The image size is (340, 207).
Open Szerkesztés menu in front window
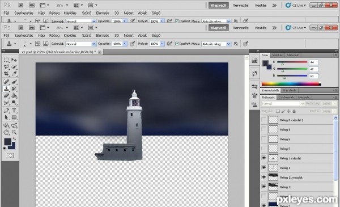pyautogui.click(x=24, y=35)
